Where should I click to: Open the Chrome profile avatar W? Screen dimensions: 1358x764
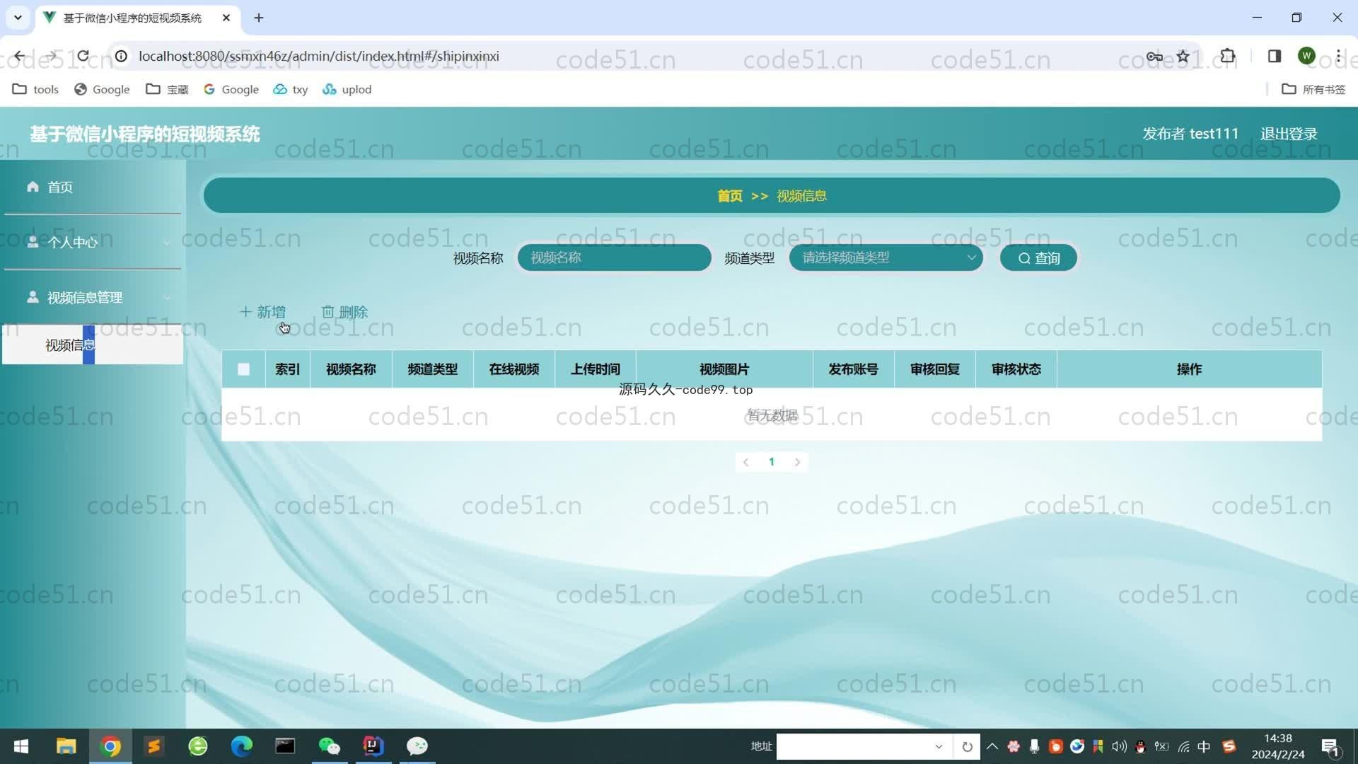pyautogui.click(x=1306, y=56)
